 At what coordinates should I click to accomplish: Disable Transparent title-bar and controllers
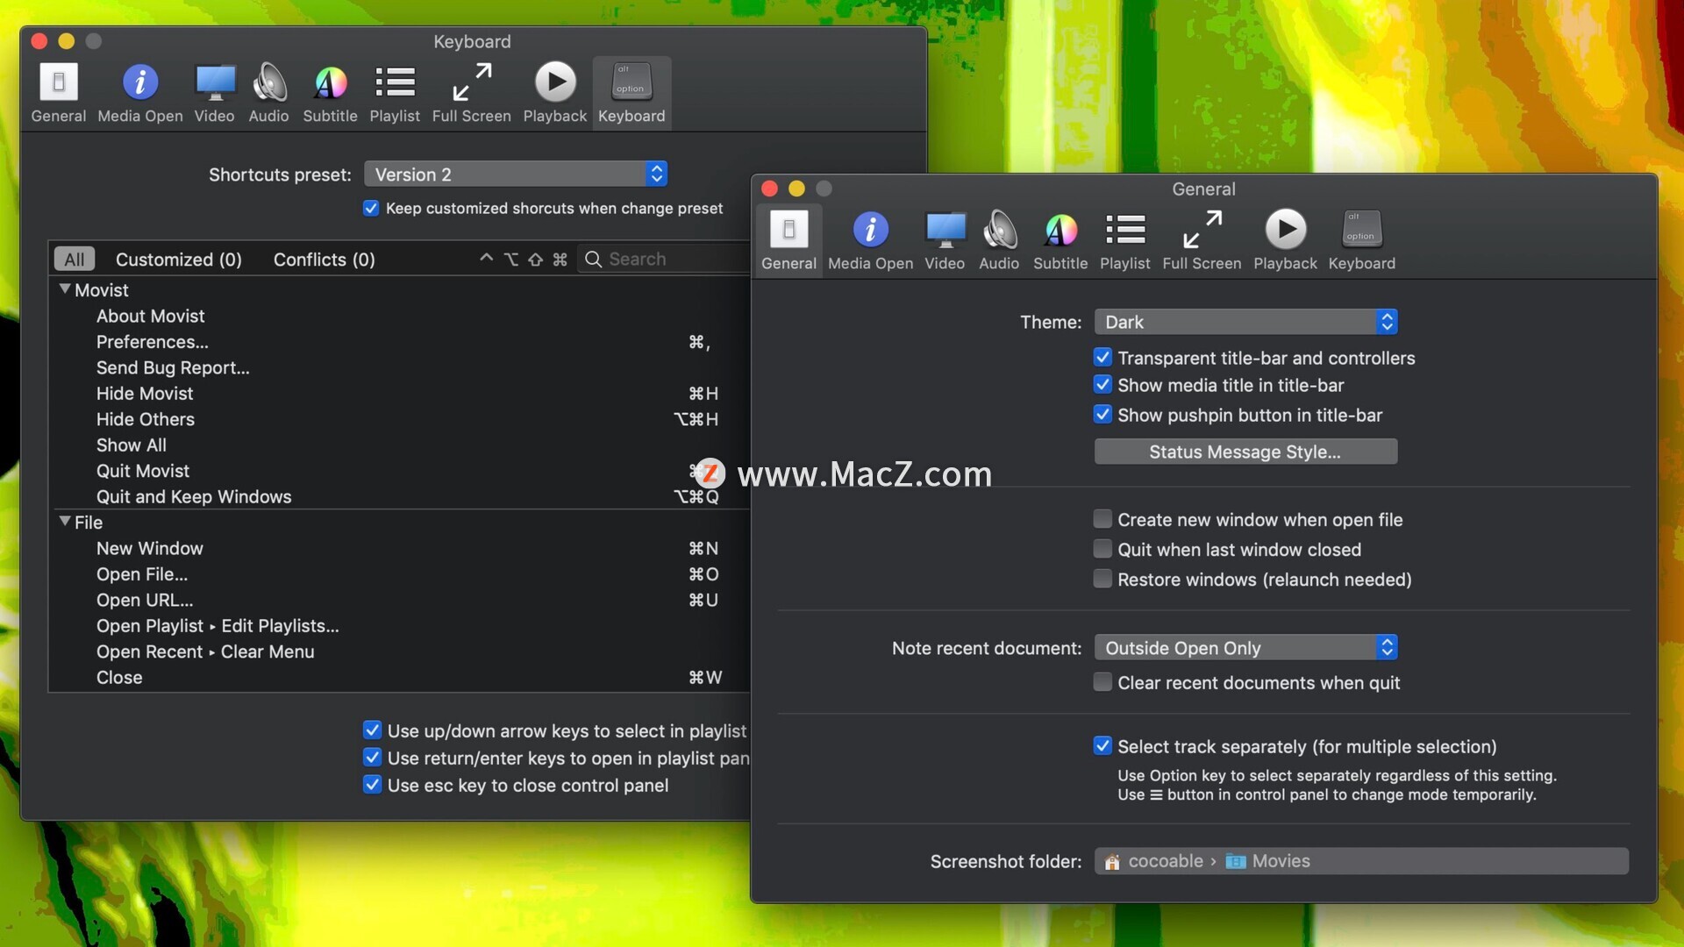[x=1102, y=357]
